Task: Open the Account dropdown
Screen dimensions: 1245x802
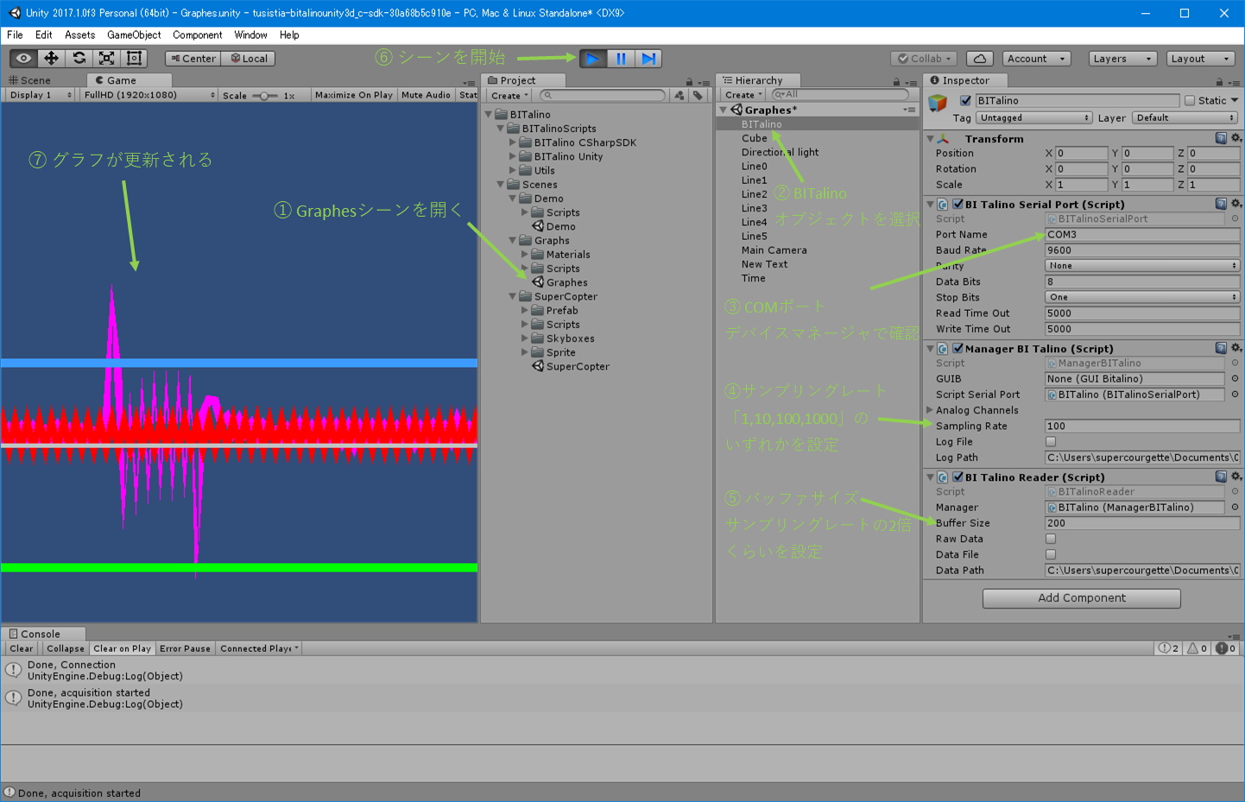Action: pos(1037,59)
